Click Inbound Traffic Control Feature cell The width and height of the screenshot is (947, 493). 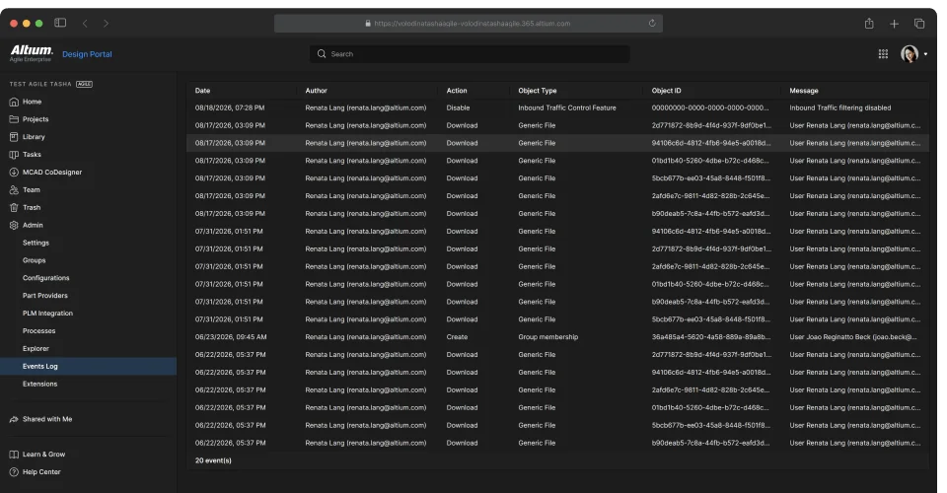pyautogui.click(x=567, y=108)
